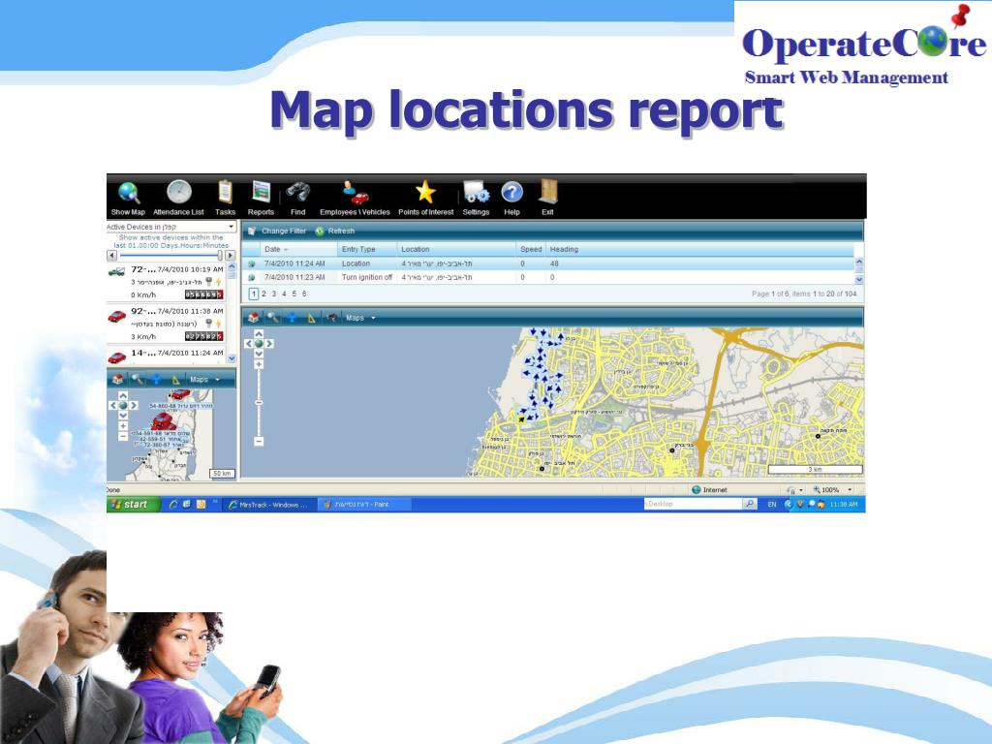Click zoom-in plus on the small map

point(123,426)
